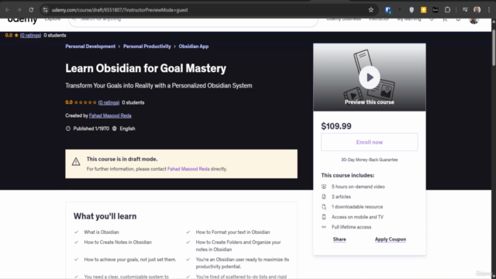Open Fahad Masood Reda in Created by line
Screen dimensions: 496x279
110,115
